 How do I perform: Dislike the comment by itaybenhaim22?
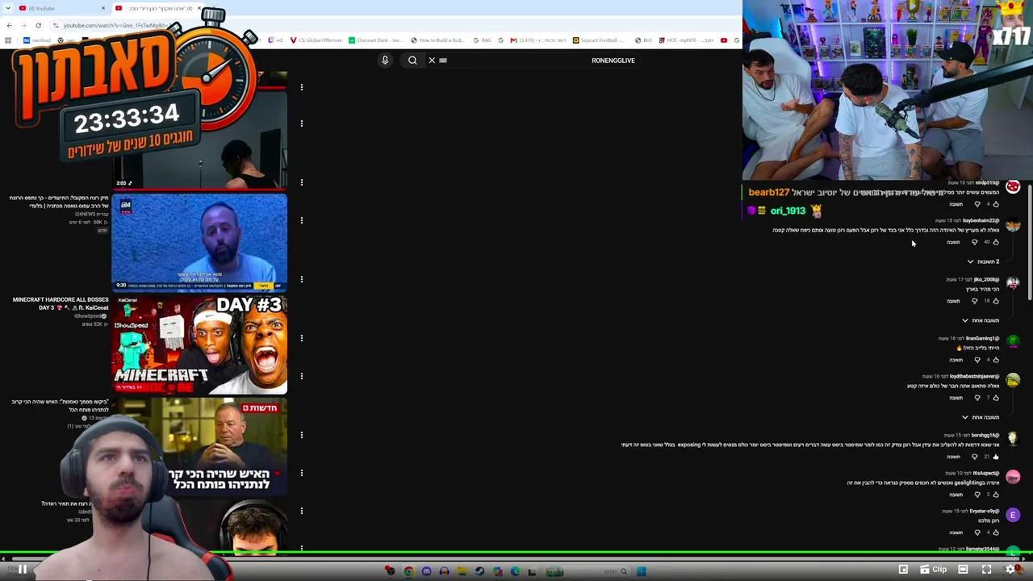[x=975, y=242]
